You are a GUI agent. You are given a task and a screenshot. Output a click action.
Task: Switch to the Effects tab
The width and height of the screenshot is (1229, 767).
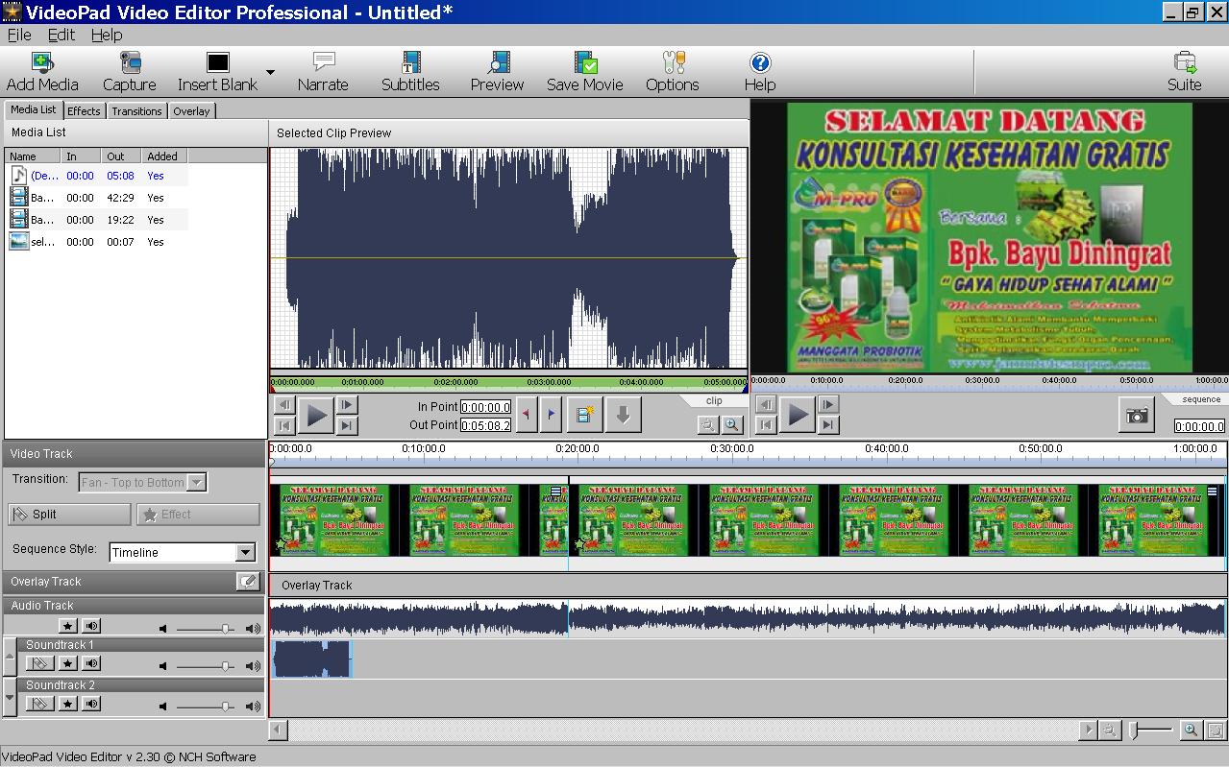(84, 110)
